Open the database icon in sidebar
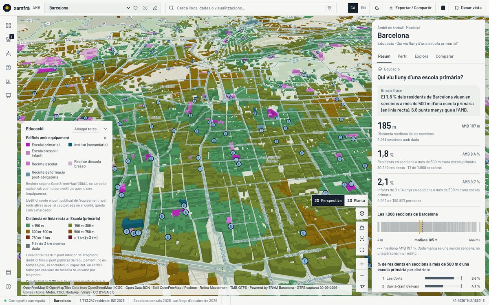 (9, 272)
